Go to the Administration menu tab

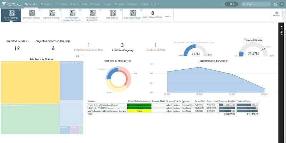[x=48, y=4]
